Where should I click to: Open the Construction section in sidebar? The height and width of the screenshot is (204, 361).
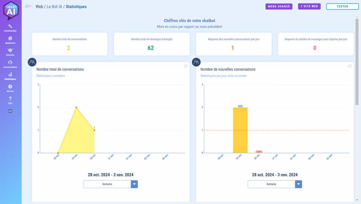click(10, 27)
